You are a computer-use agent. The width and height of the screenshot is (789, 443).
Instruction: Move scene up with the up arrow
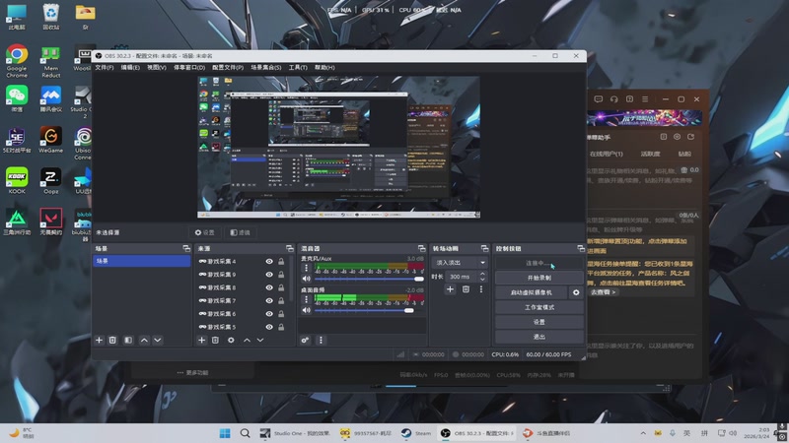[x=144, y=340]
